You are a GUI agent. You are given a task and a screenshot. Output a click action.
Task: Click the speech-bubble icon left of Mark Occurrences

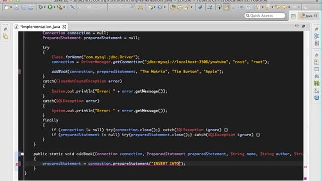click(220, 7)
